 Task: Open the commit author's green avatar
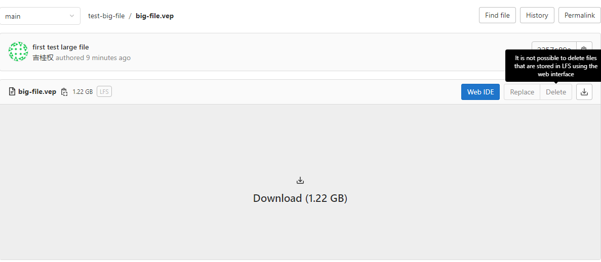point(18,51)
